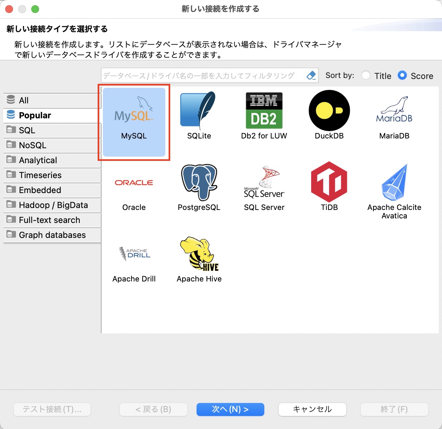
Task: Pick the IBM Db2 for LUW icon
Action: click(264, 110)
